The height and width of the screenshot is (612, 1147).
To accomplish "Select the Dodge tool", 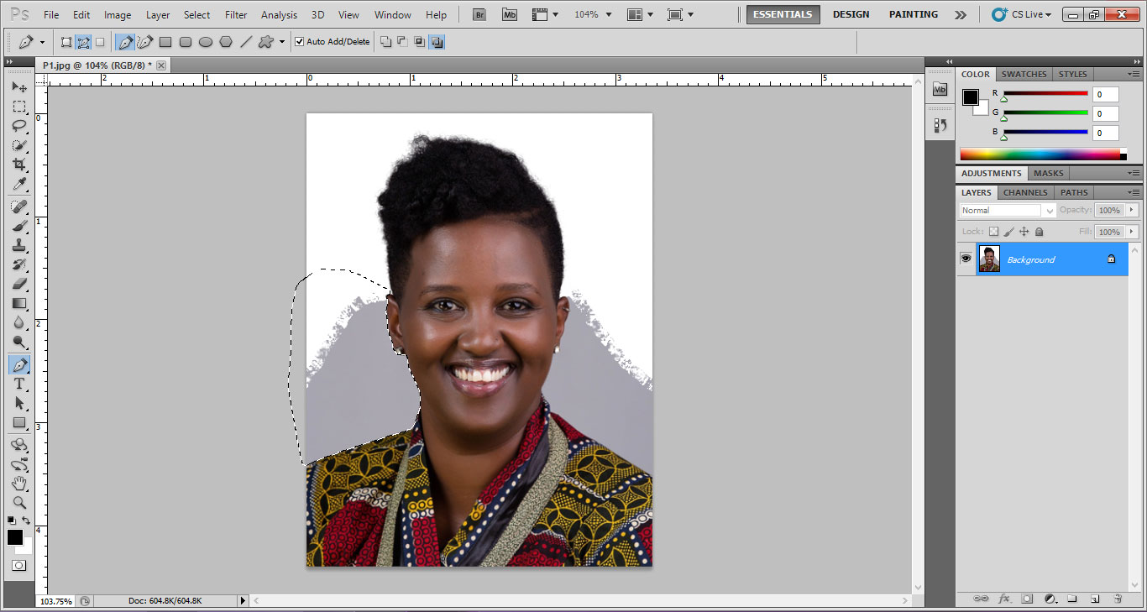I will 19,342.
